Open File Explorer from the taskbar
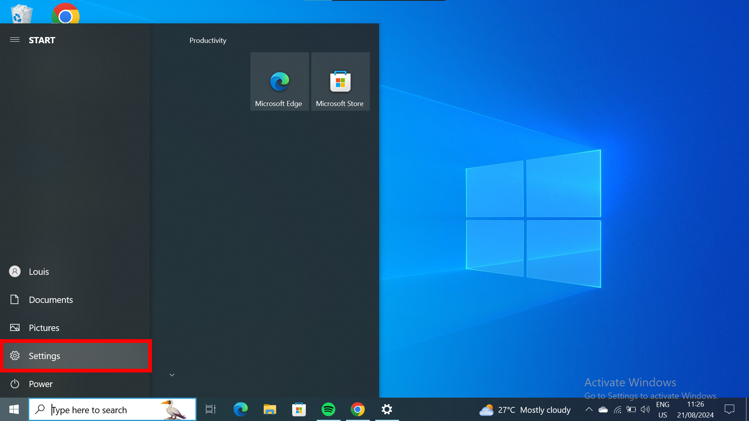Viewport: 749px width, 421px height. tap(270, 409)
